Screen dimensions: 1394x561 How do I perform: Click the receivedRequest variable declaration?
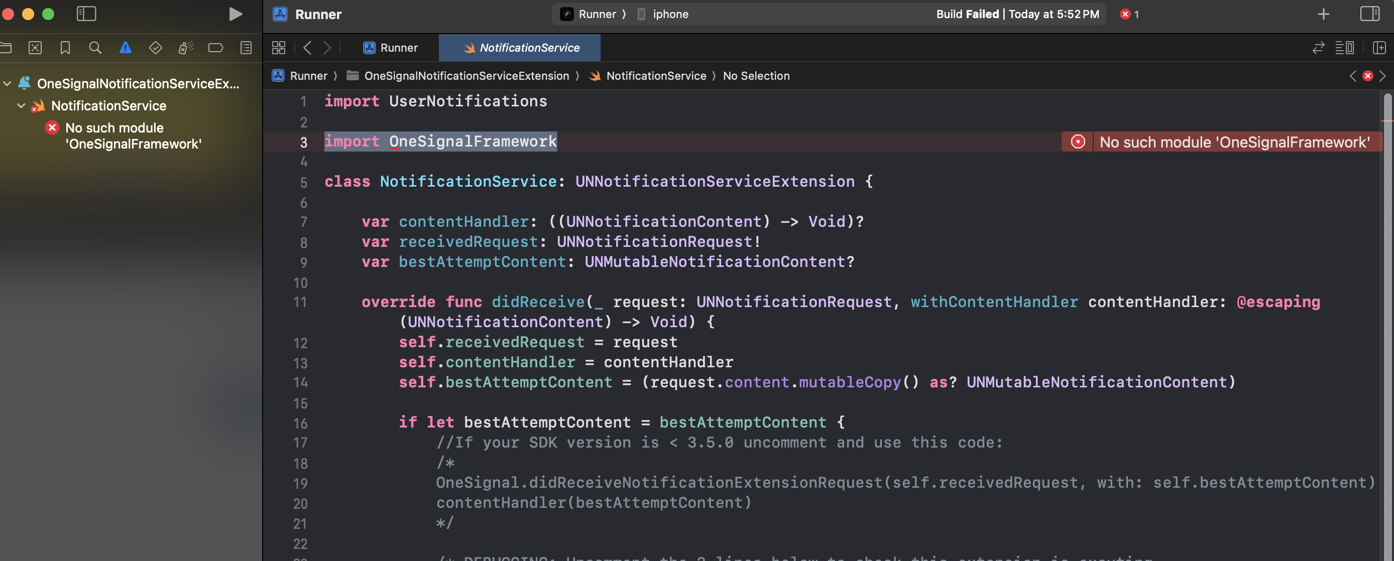(468, 242)
